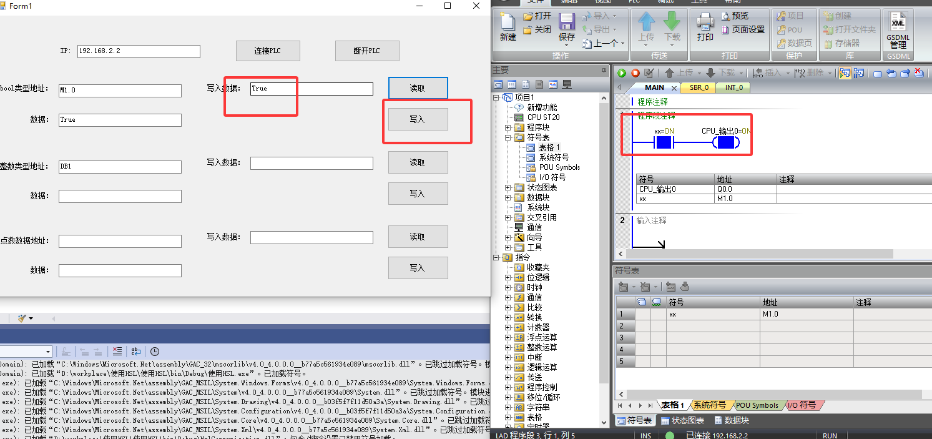Select the IP address input field
The image size is (932, 439).
coord(137,51)
